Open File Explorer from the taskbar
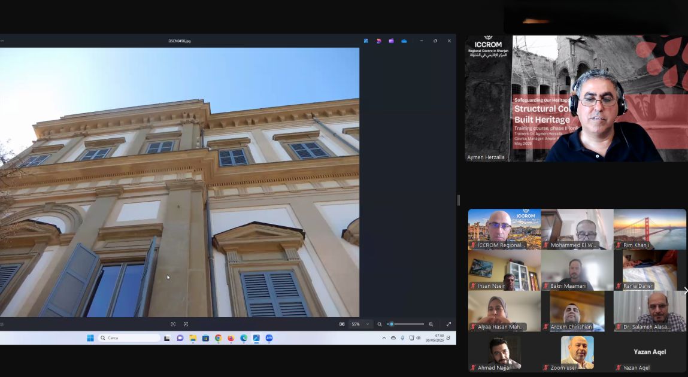This screenshot has height=377, width=688. [x=193, y=338]
